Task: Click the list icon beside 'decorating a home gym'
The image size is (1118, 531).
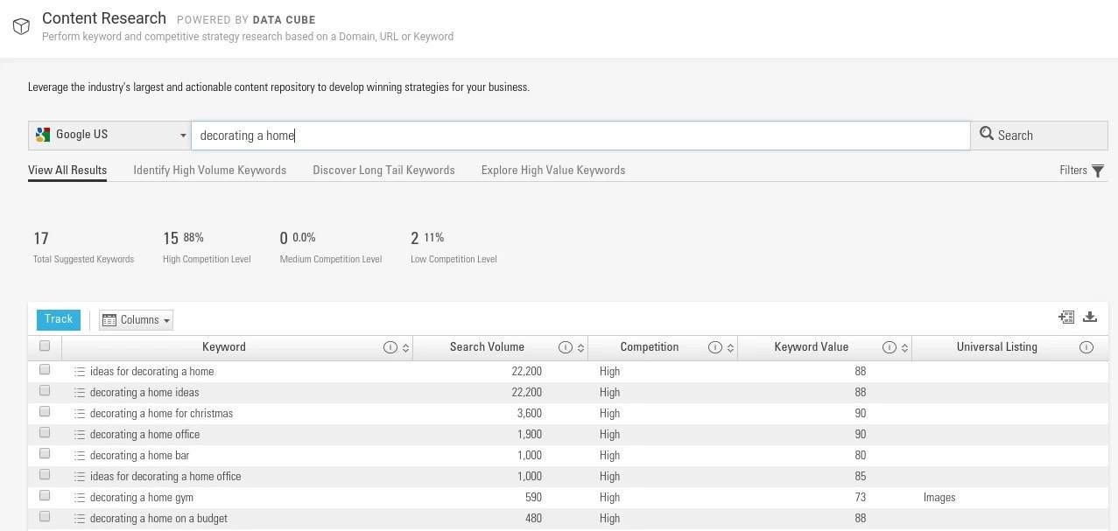Action: [79, 497]
